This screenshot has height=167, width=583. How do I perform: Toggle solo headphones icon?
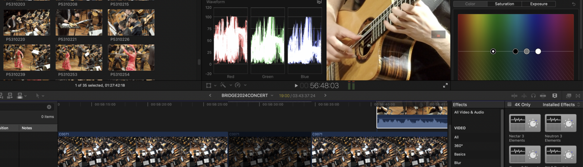click(x=533, y=96)
